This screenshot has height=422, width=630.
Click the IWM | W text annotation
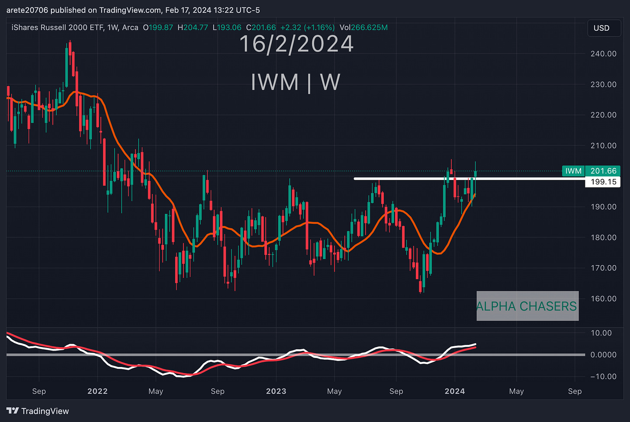tap(296, 82)
